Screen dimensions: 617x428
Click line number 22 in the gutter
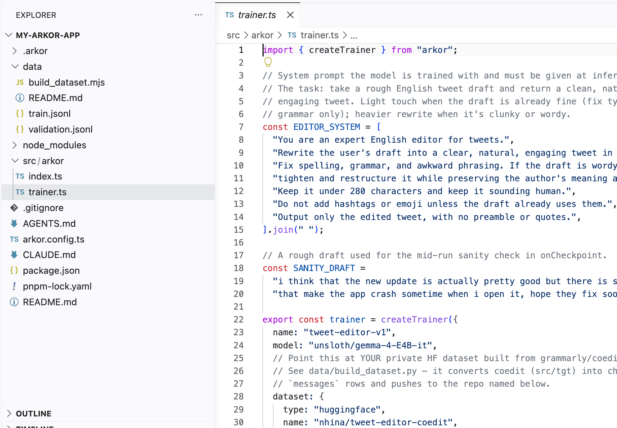[239, 320]
